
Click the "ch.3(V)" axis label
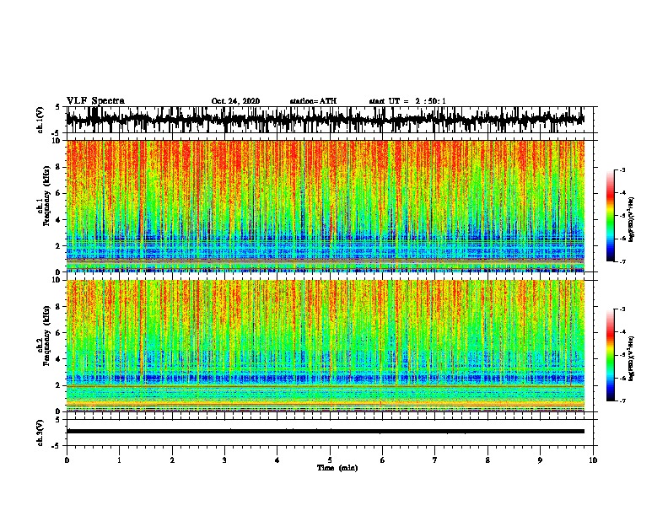tap(40, 433)
